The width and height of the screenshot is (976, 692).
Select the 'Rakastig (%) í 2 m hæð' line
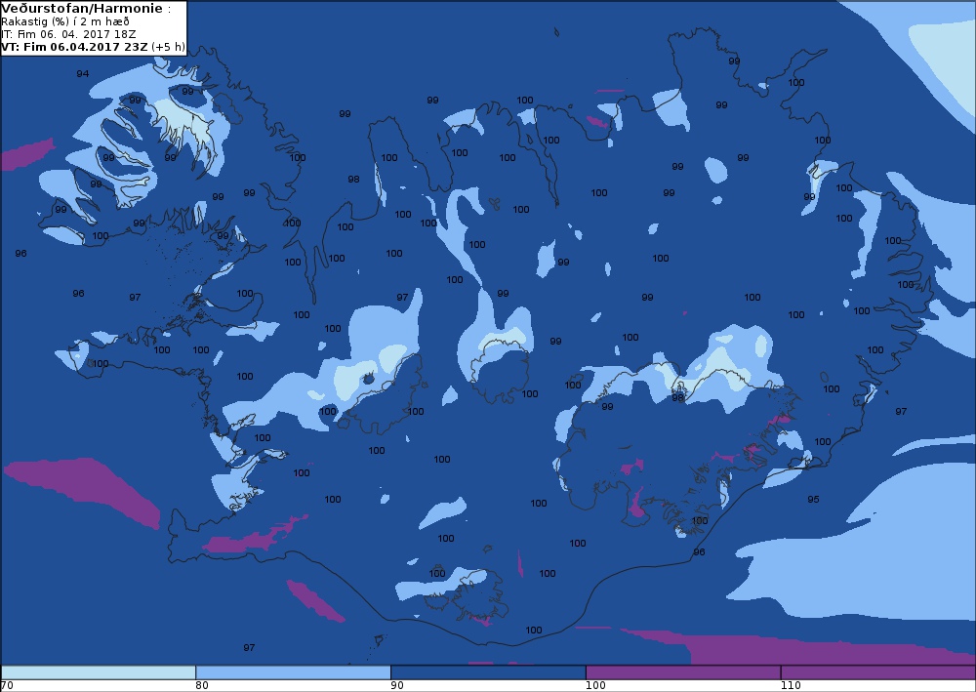click(x=65, y=21)
